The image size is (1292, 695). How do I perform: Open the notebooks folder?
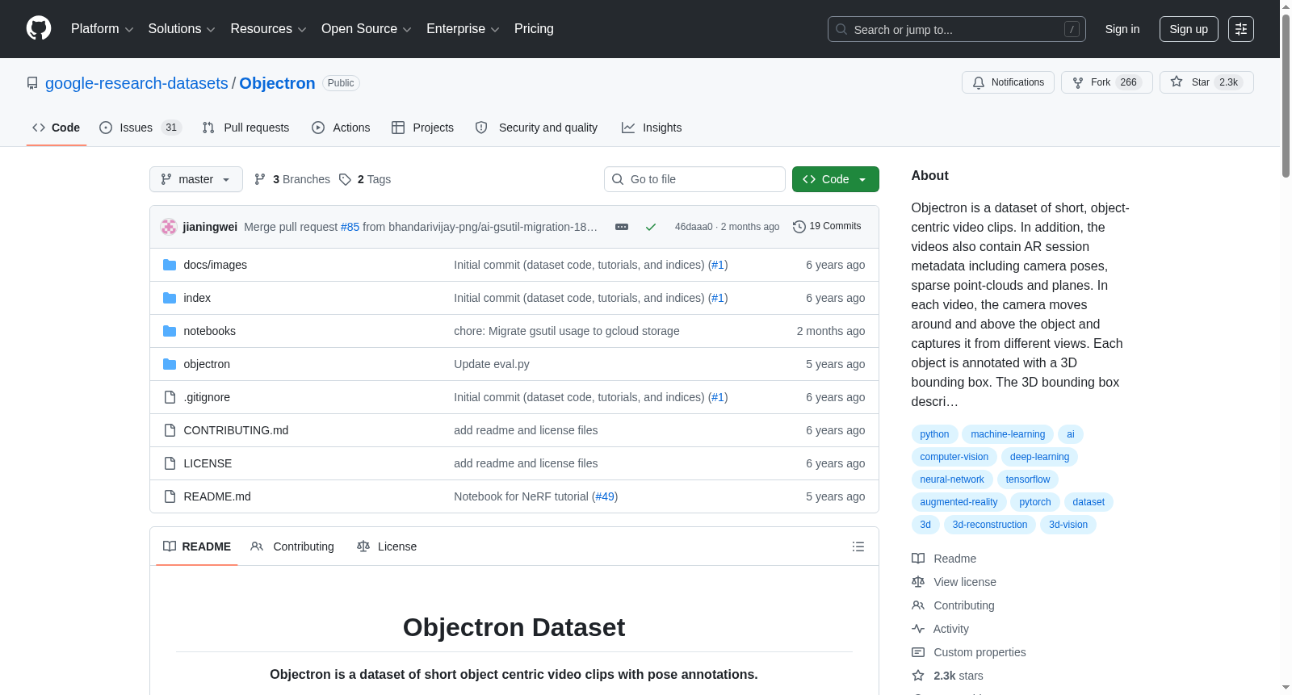209,331
